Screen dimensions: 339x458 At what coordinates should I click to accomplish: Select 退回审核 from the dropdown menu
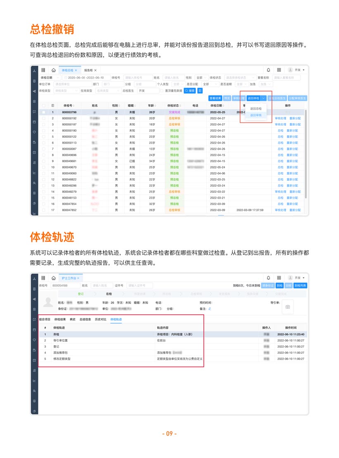pos(256,115)
